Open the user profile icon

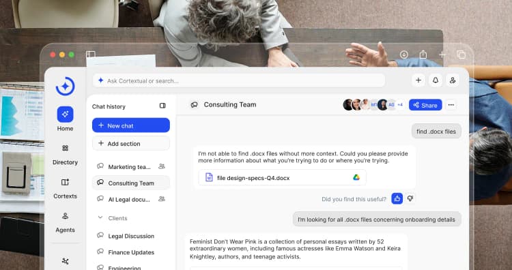pyautogui.click(x=452, y=80)
